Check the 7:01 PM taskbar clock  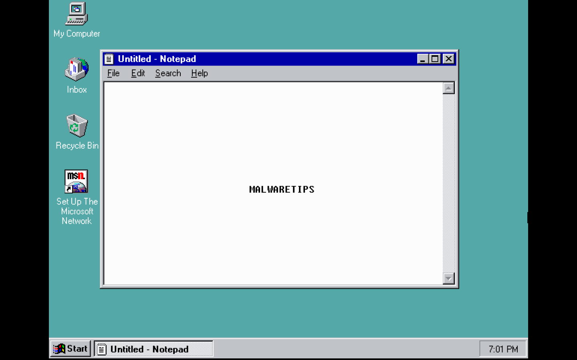(x=503, y=349)
